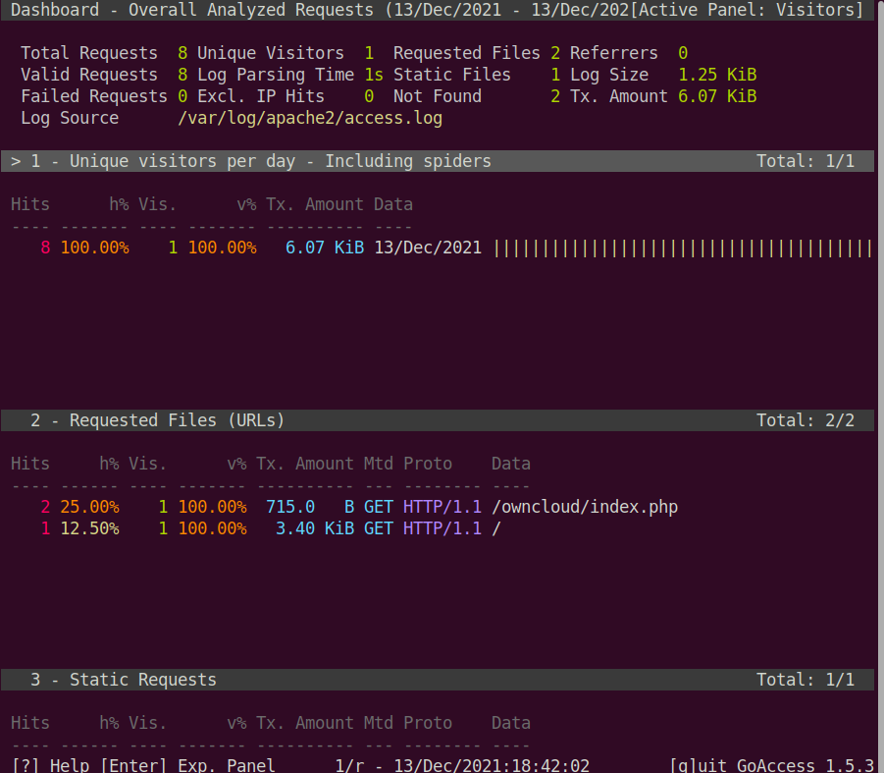Click the Static Files summary label
The height and width of the screenshot is (773, 884).
pos(451,75)
